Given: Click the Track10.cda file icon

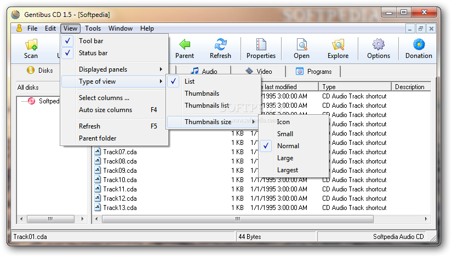Looking at the screenshot, I should tap(98, 179).
